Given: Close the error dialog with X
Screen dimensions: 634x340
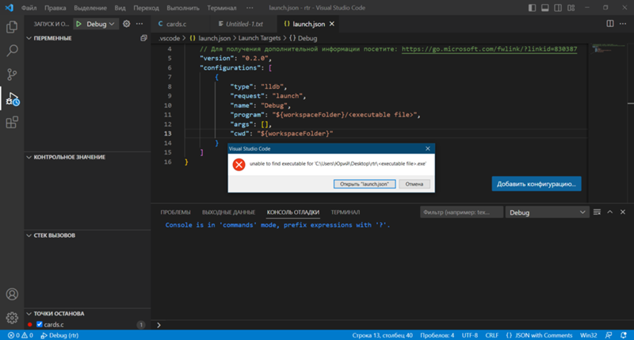Looking at the screenshot, I should click(x=428, y=148).
